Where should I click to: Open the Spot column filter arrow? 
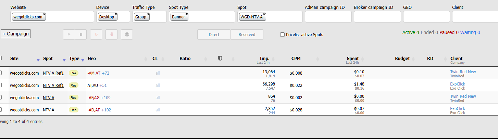coord(64,60)
